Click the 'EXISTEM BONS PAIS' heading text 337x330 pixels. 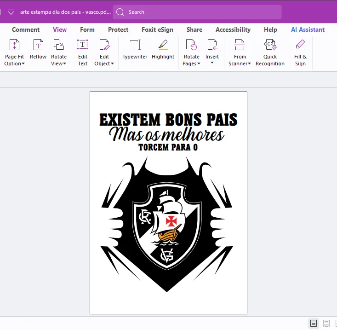pos(168,119)
